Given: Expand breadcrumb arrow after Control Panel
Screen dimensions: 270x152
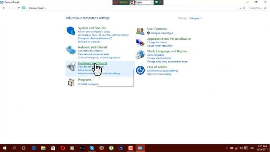Looking at the screenshot, I should point(46,8).
